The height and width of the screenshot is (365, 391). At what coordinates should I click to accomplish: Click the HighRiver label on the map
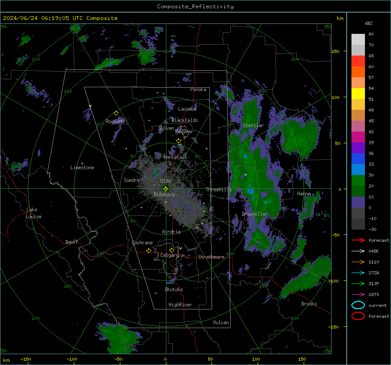tap(180, 305)
